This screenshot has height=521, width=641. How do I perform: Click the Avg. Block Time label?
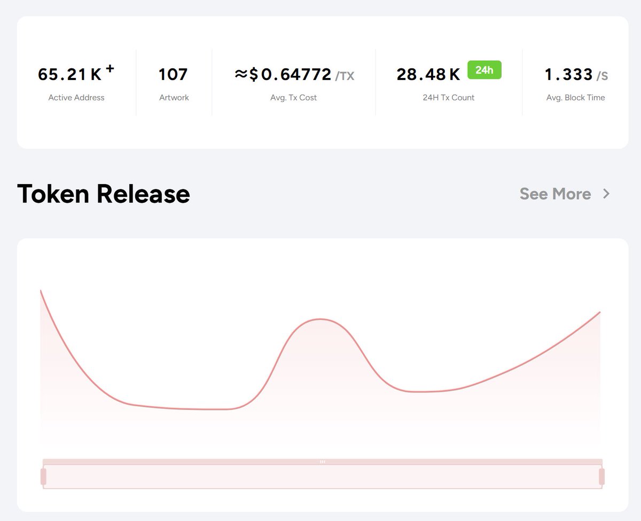(x=576, y=98)
